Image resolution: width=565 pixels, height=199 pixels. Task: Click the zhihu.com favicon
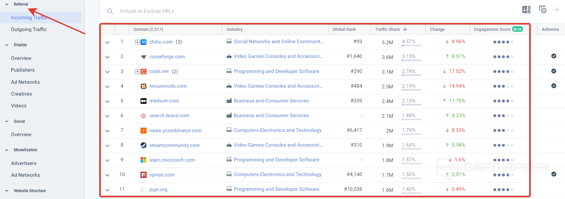[144, 42]
